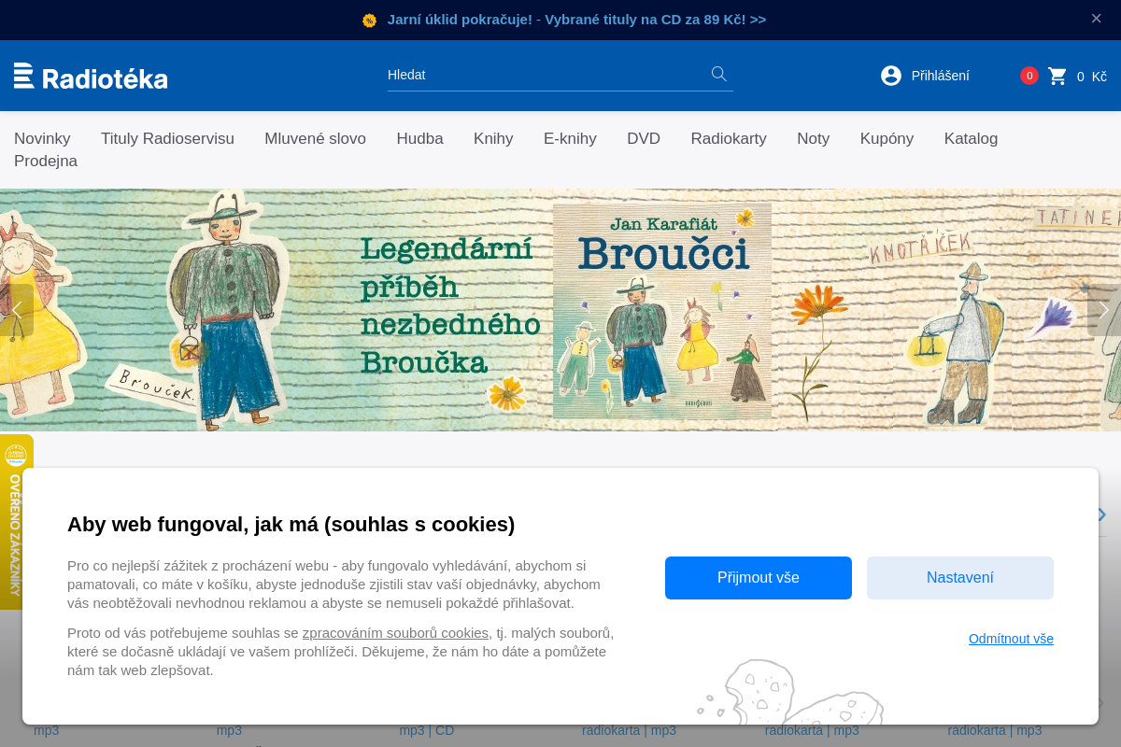Image resolution: width=1121 pixels, height=747 pixels.
Task: Open the E-knihy category
Action: click(x=570, y=139)
